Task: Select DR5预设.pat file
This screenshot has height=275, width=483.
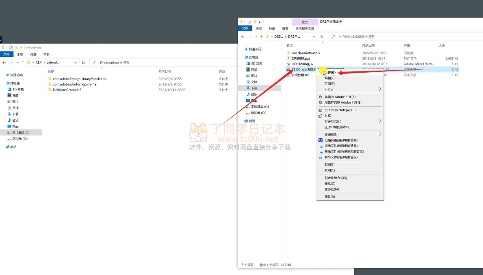Action: (301, 58)
